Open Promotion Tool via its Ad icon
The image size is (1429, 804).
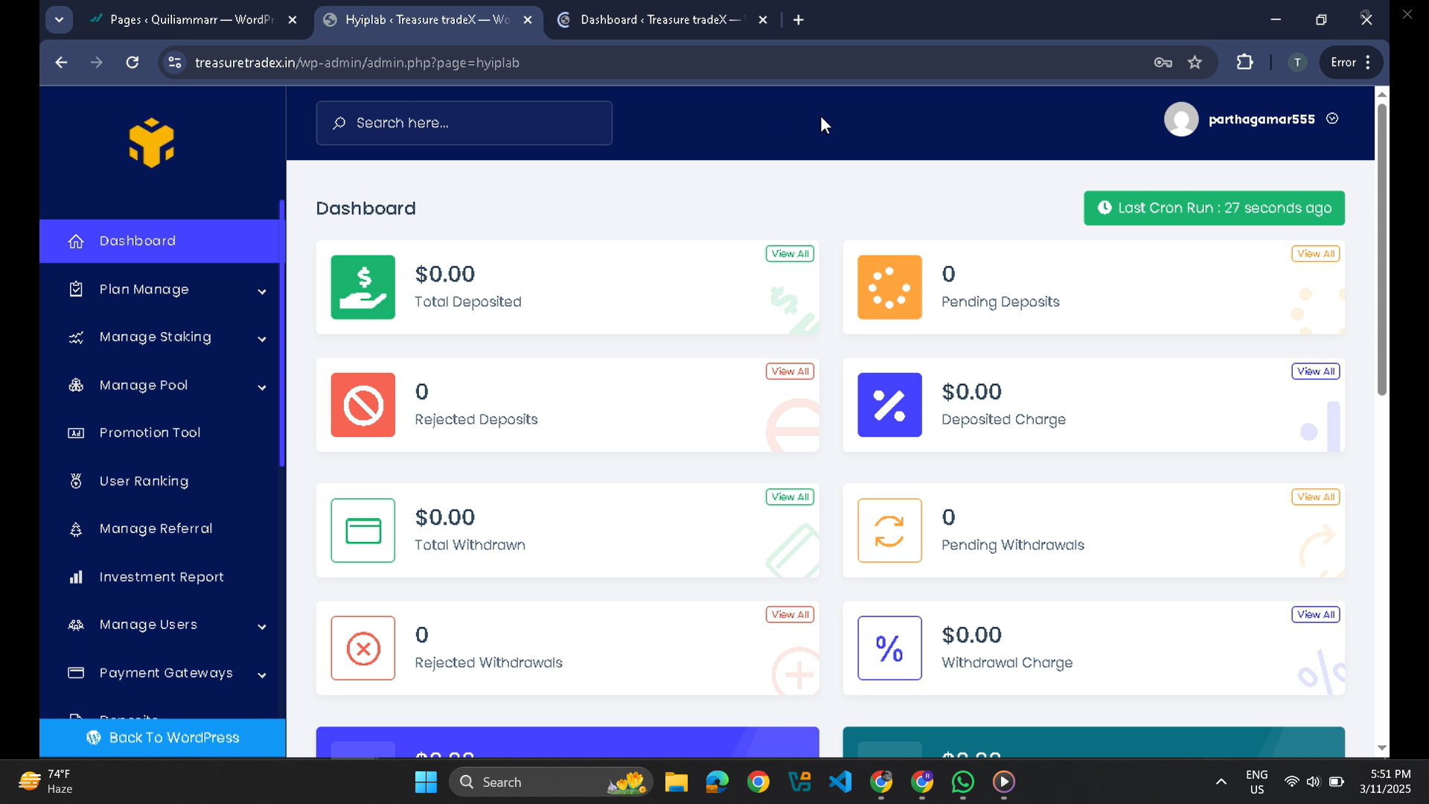click(x=77, y=433)
